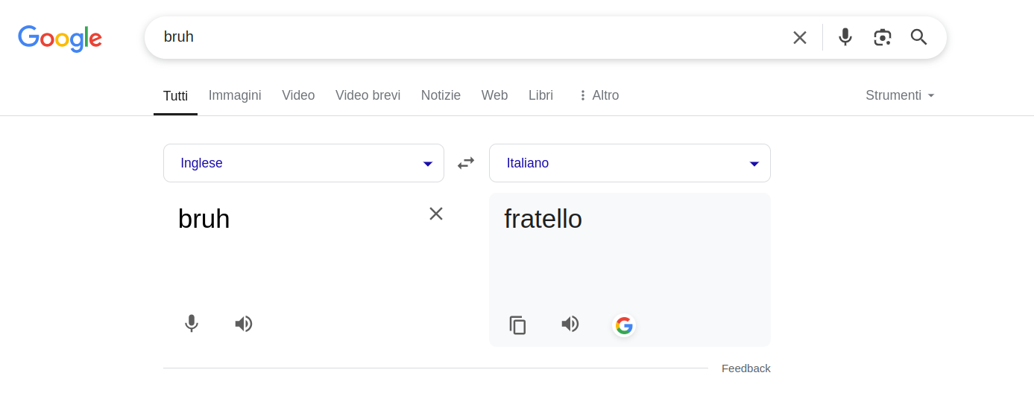Viewport: 1034px width, 396px height.
Task: Switch to the Immagini tab
Action: coord(235,95)
